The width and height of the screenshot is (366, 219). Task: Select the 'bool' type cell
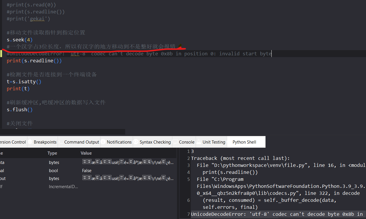coord(53,171)
